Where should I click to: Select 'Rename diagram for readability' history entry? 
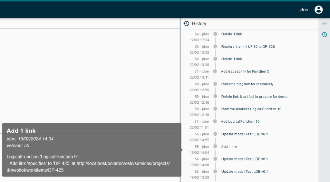247,84
